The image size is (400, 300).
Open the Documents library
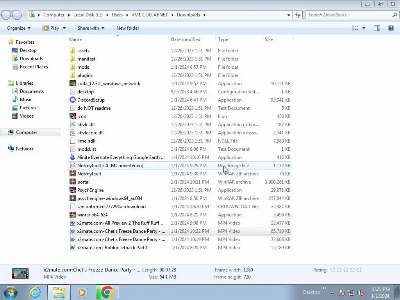point(32,91)
